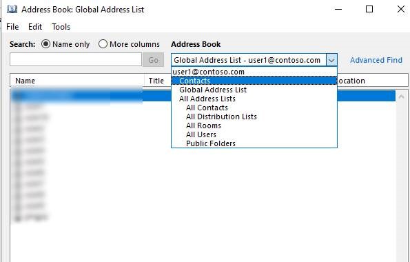Image resolution: width=410 pixels, height=262 pixels.
Task: Select All Contacts dropdown option
Action: click(x=254, y=108)
